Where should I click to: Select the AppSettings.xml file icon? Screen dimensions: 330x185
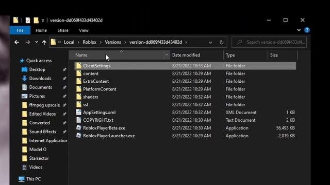79,112
